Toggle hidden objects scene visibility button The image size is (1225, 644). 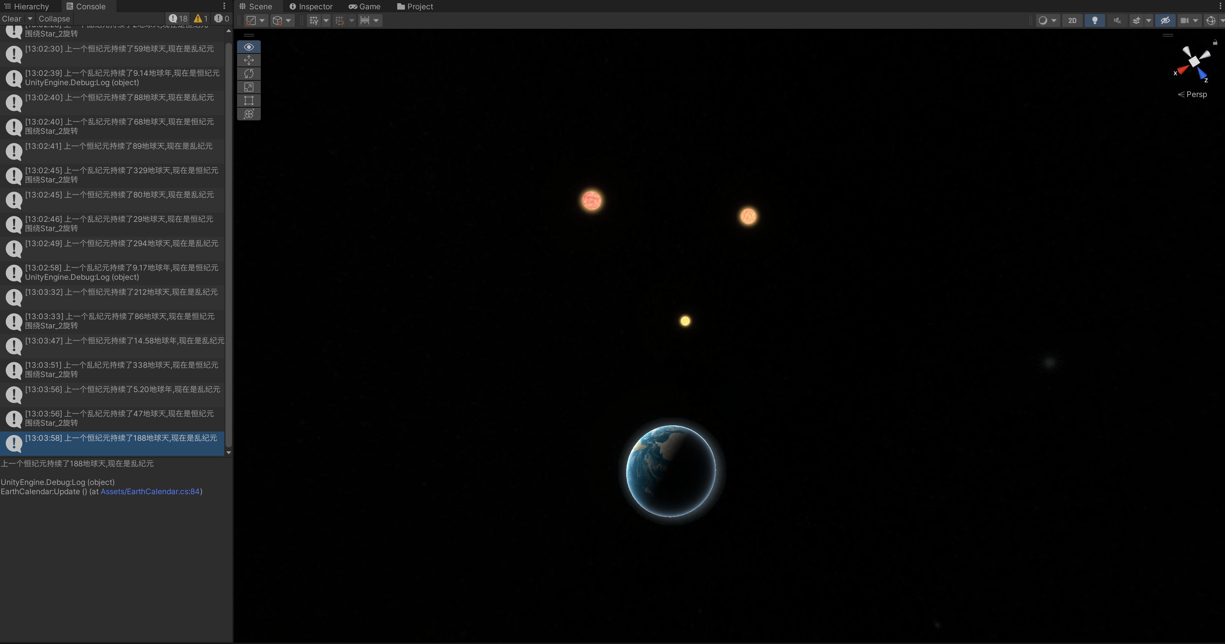[1165, 20]
